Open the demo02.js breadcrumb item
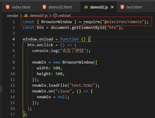 [39, 16]
